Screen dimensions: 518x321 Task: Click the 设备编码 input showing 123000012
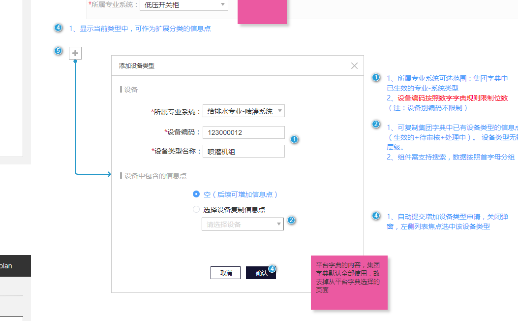coord(243,132)
